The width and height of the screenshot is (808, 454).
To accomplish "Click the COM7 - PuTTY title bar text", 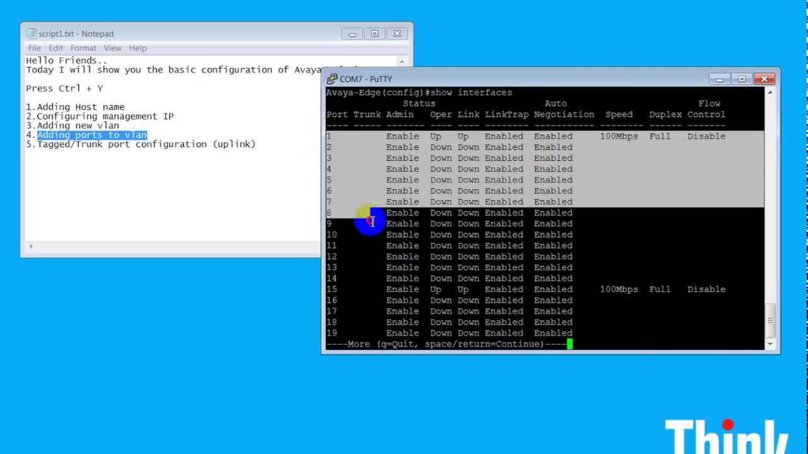I will [x=365, y=79].
